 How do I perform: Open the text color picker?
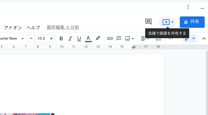[x=88, y=39]
